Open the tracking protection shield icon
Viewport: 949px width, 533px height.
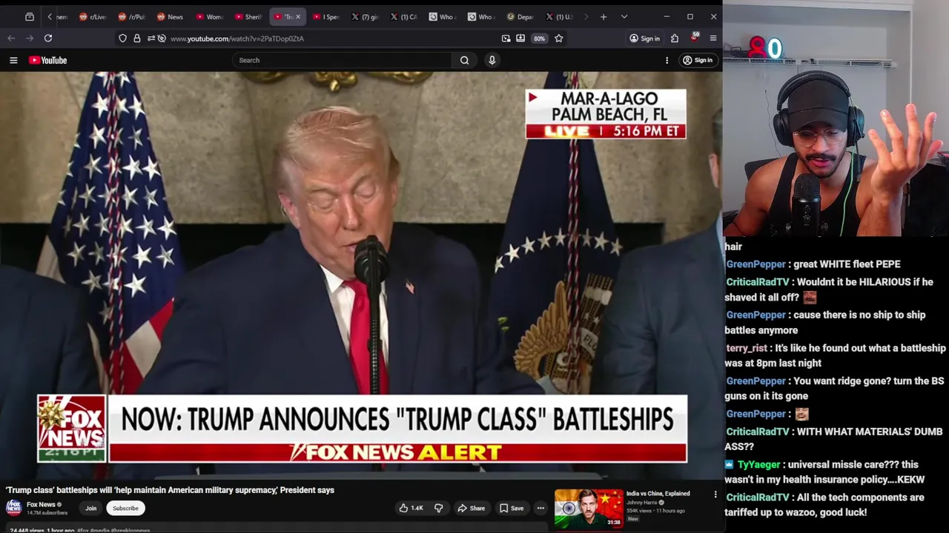[x=122, y=38]
